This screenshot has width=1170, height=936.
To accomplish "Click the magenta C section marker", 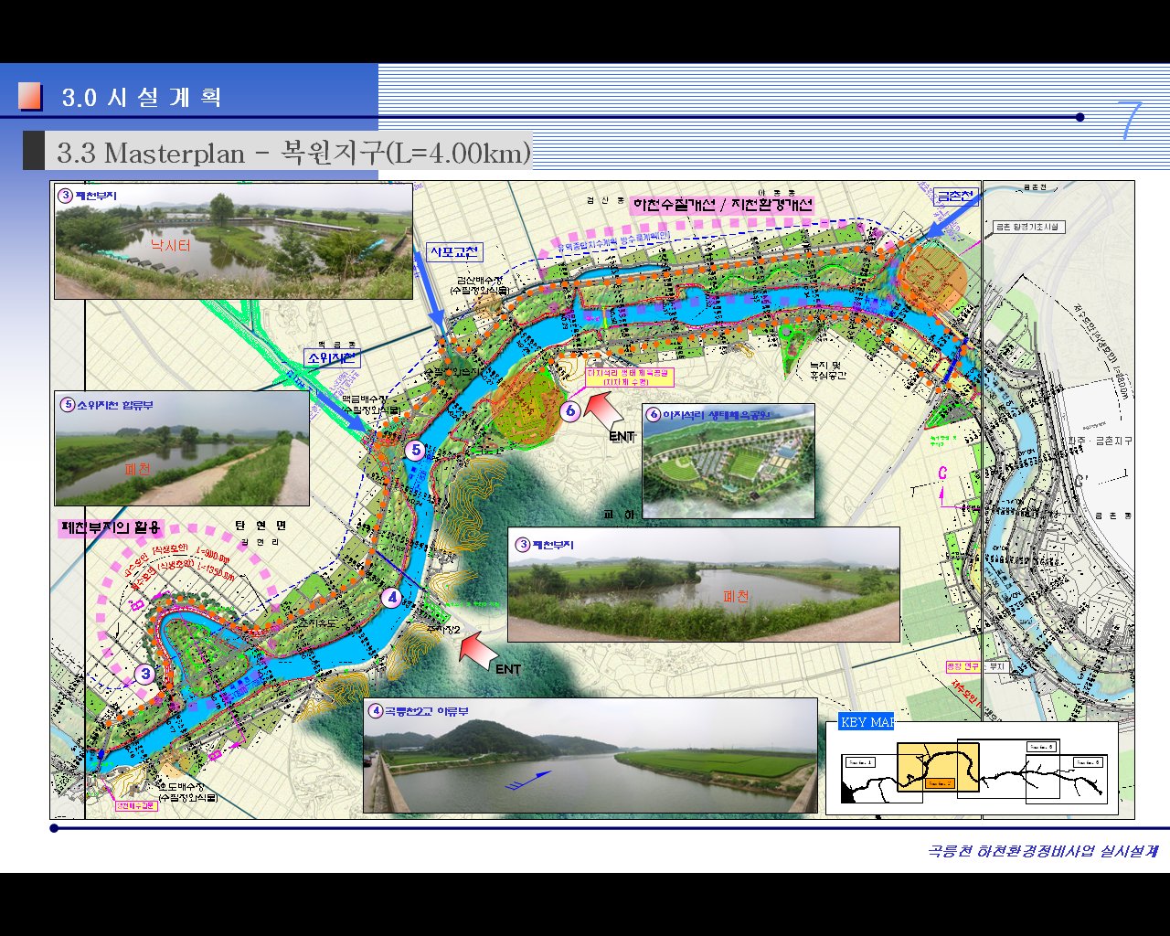I will coord(942,473).
